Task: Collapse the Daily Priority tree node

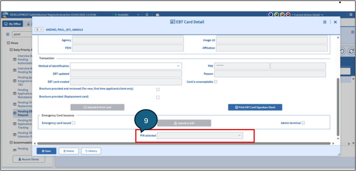Action: pos(11,50)
